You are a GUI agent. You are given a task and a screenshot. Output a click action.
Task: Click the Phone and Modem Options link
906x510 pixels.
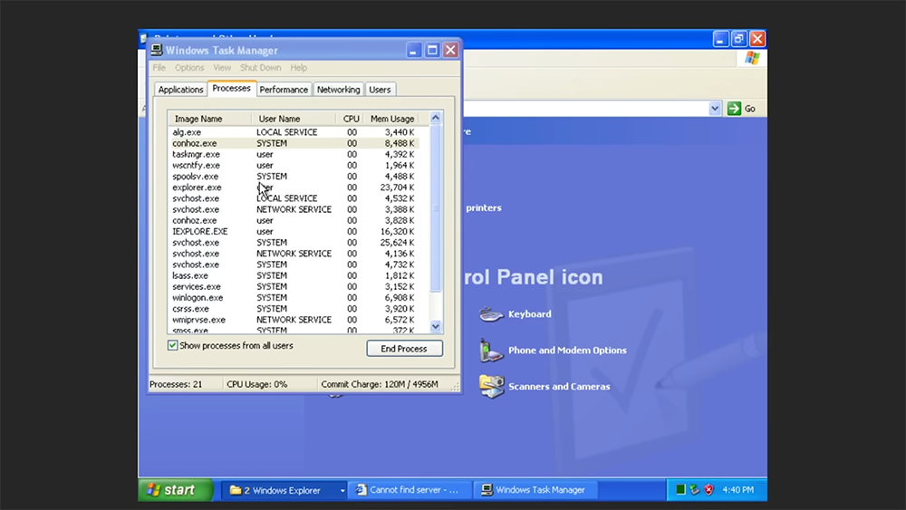pyautogui.click(x=567, y=350)
